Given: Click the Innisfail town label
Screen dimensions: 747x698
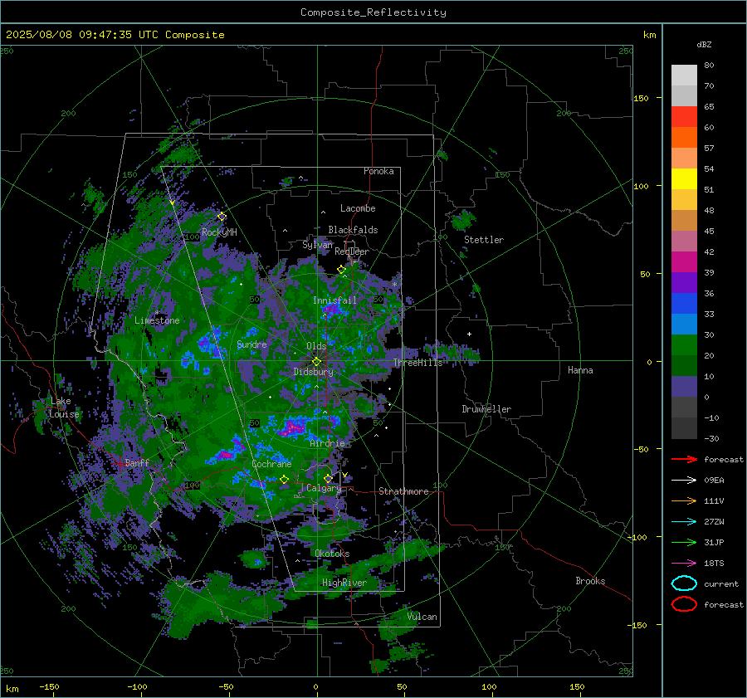Looking at the screenshot, I should pos(334,300).
